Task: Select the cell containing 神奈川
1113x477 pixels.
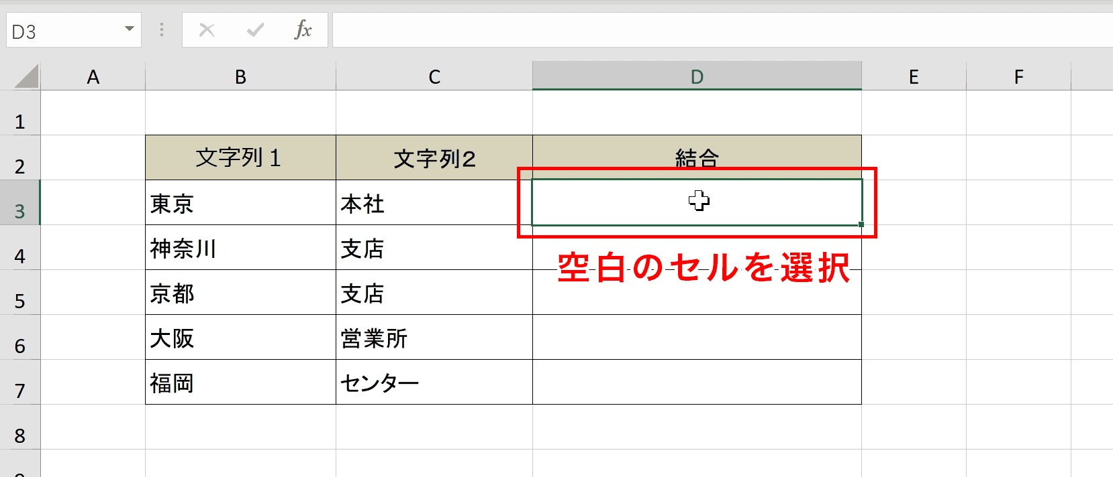Action: point(240,248)
